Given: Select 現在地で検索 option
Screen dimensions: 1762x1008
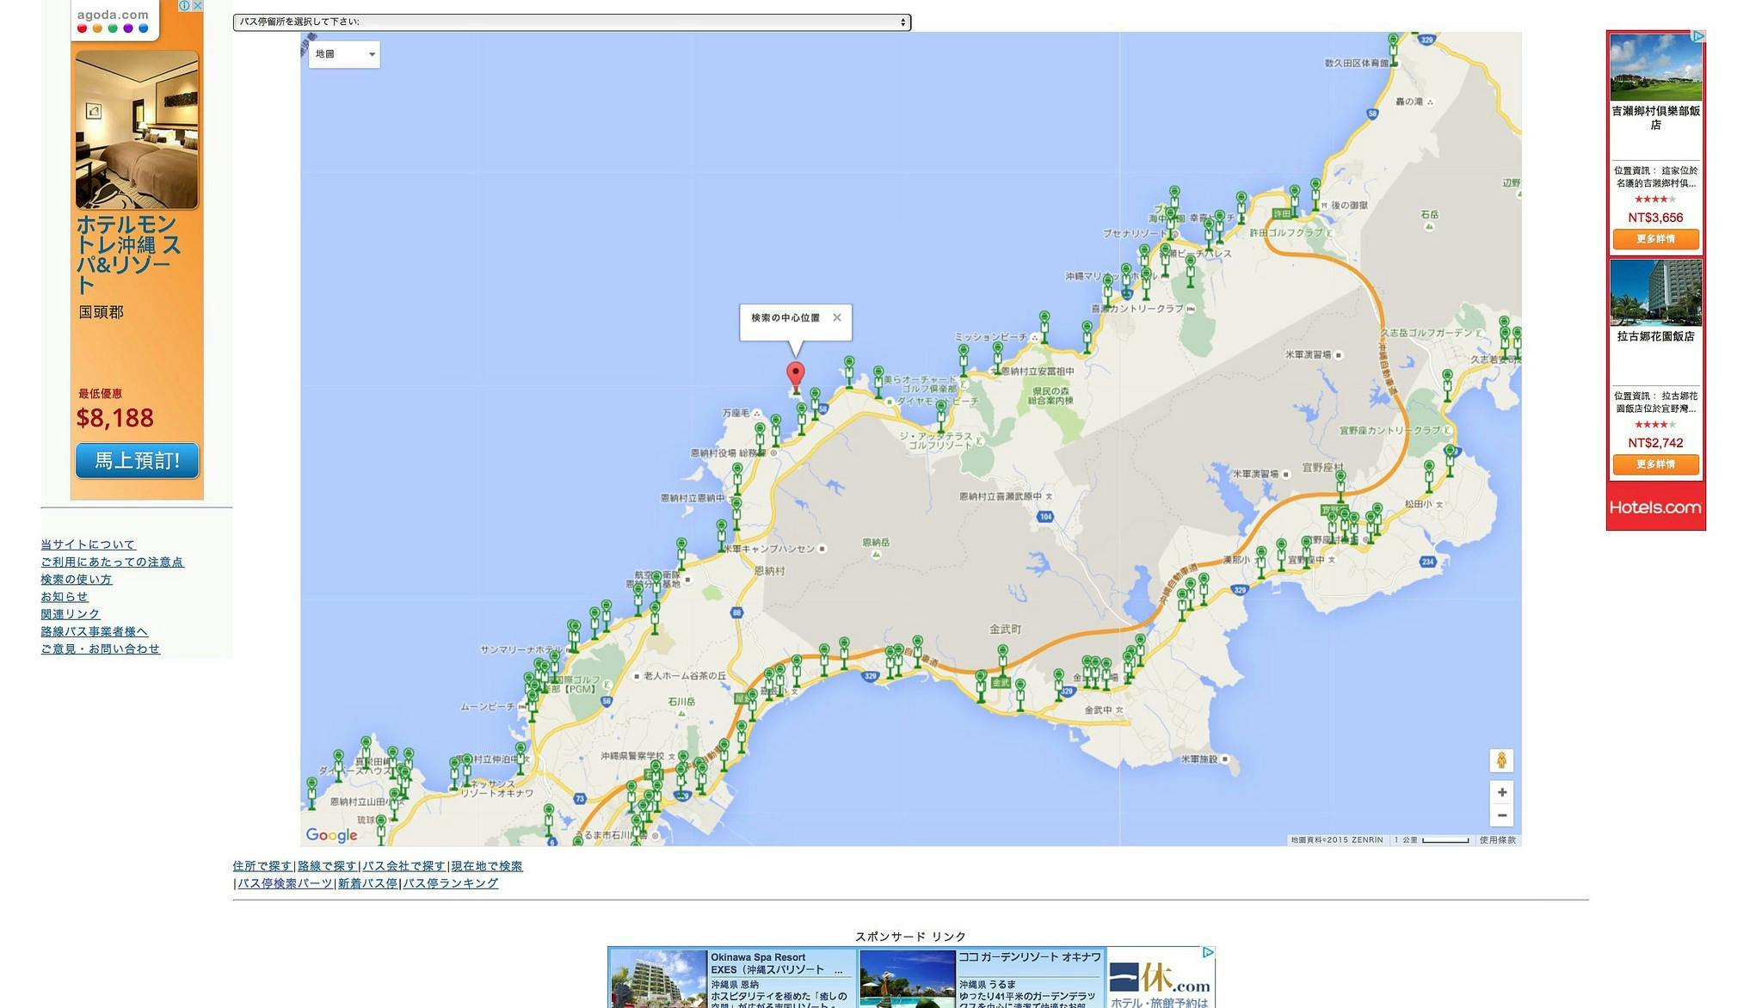Looking at the screenshot, I should coord(486,866).
